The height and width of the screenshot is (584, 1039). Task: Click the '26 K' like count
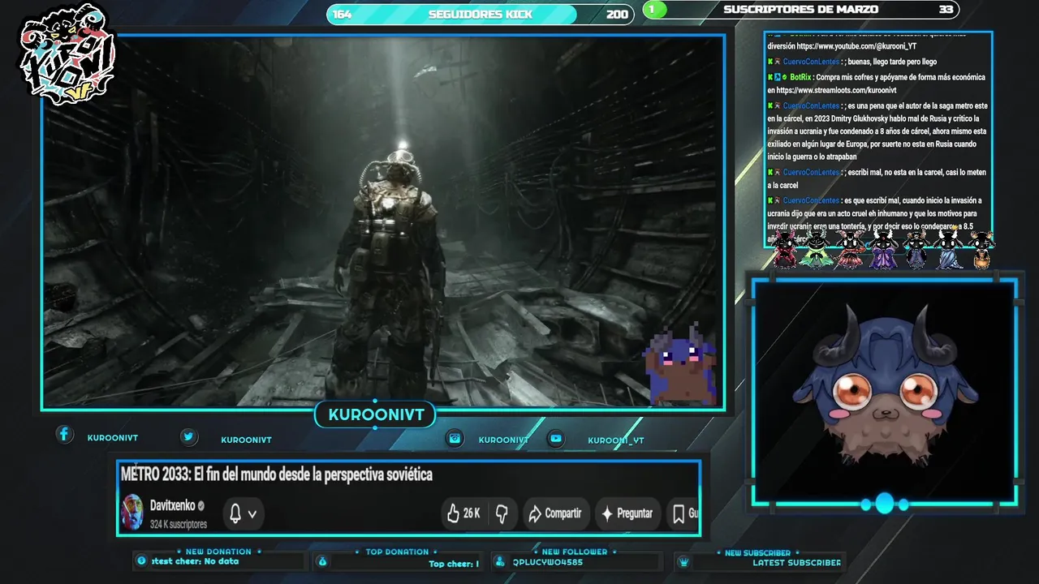(x=472, y=513)
